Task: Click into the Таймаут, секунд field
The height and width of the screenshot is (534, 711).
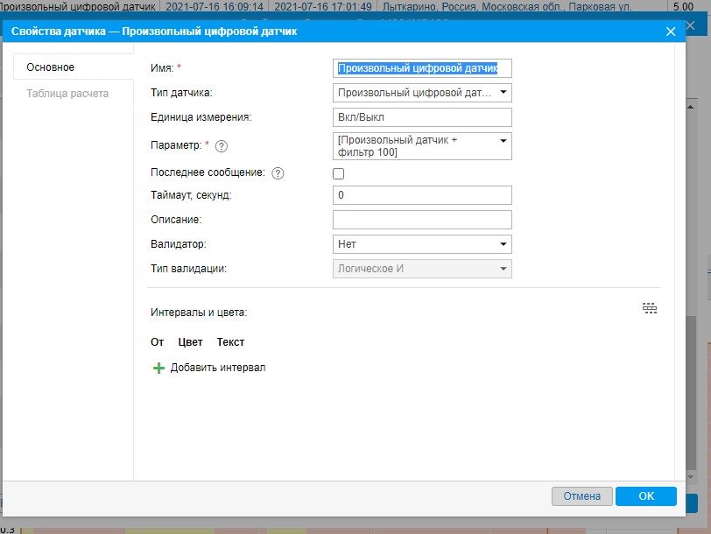Action: point(422,195)
